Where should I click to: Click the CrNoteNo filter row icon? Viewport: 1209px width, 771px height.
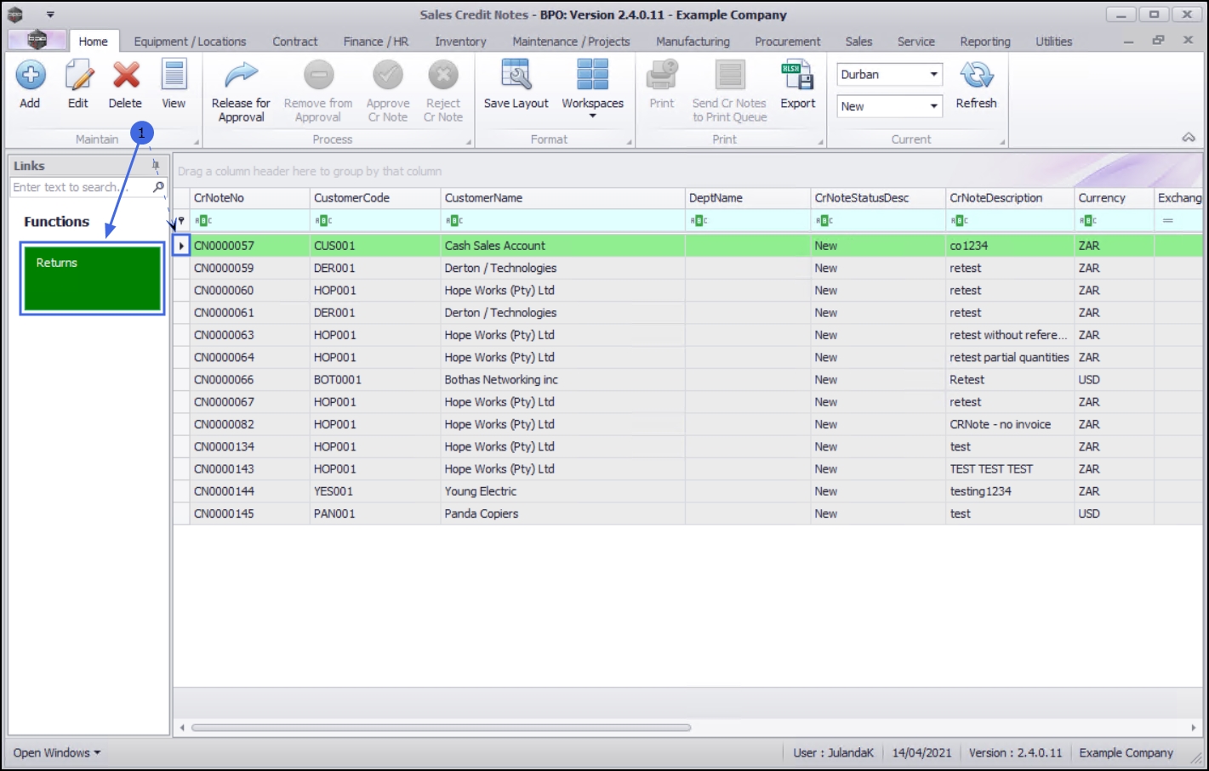pos(202,221)
